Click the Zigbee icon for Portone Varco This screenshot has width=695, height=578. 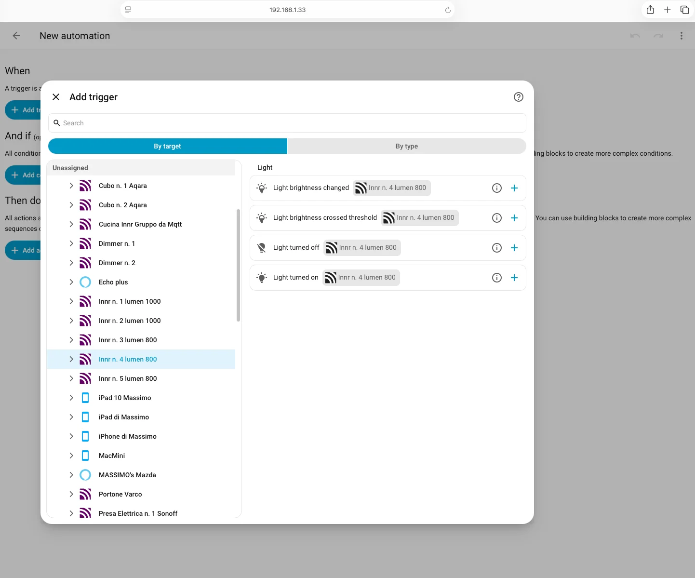pos(85,494)
